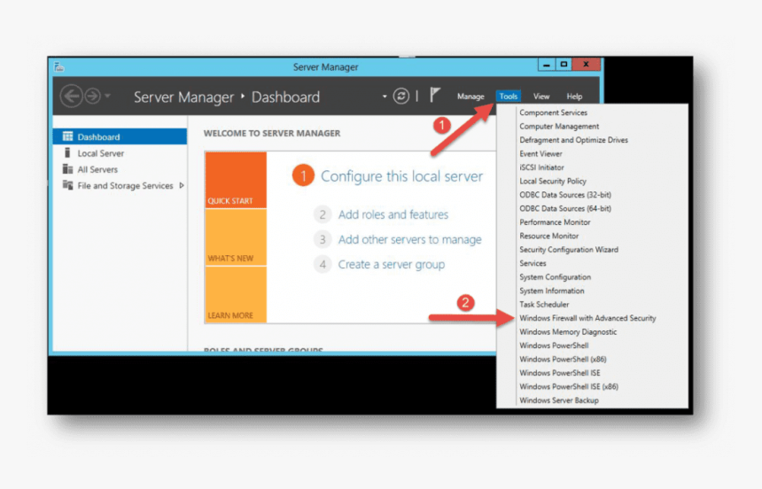Click the gray number 3 step circle
The width and height of the screenshot is (762, 489).
(x=323, y=239)
